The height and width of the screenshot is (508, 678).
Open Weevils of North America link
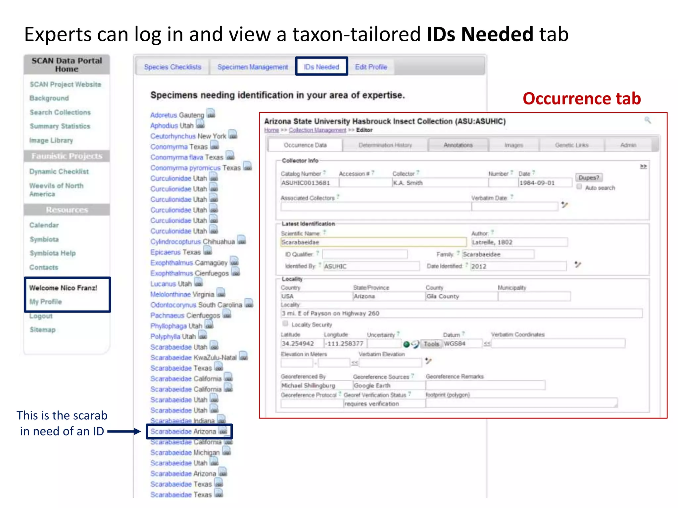click(x=56, y=190)
